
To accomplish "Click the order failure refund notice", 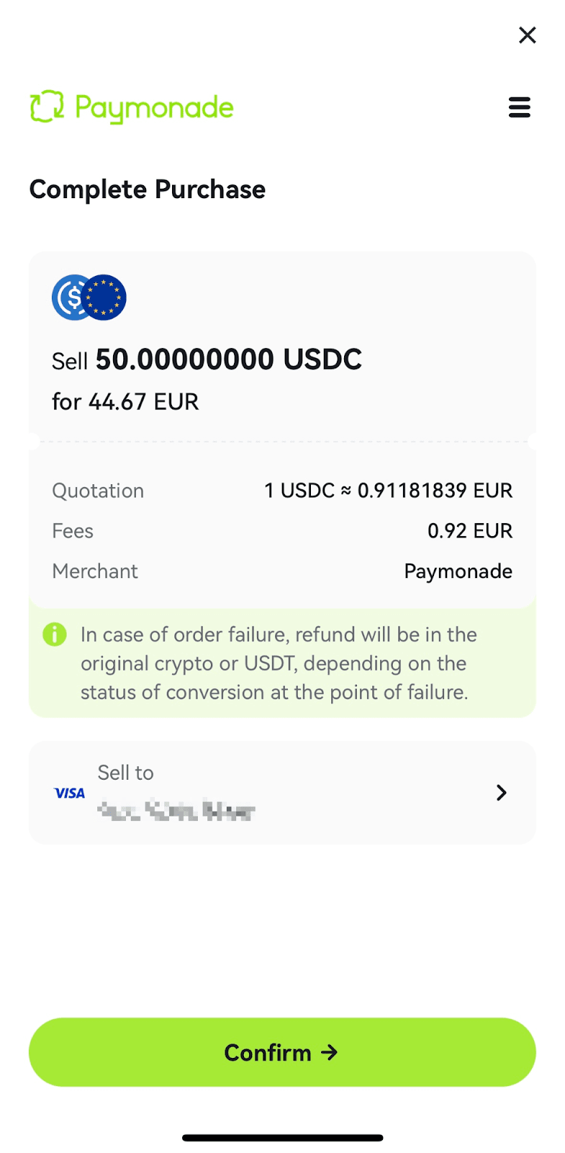I will click(278, 663).
